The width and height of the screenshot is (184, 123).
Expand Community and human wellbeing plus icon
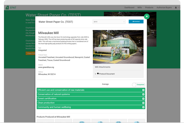[143, 107]
